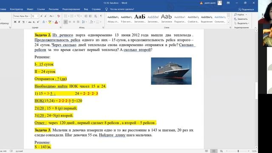Open spell check status icon

tap(11, 151)
